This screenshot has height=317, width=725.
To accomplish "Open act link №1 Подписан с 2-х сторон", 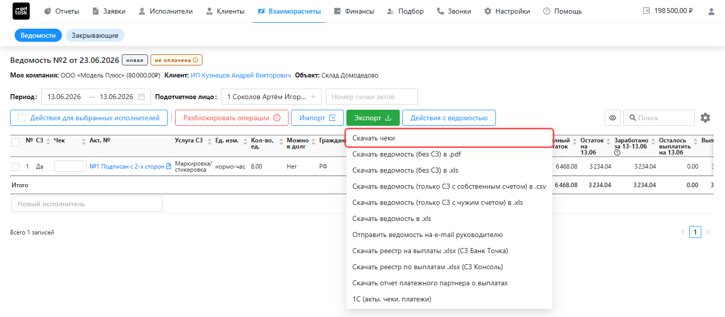I will coord(127,167).
